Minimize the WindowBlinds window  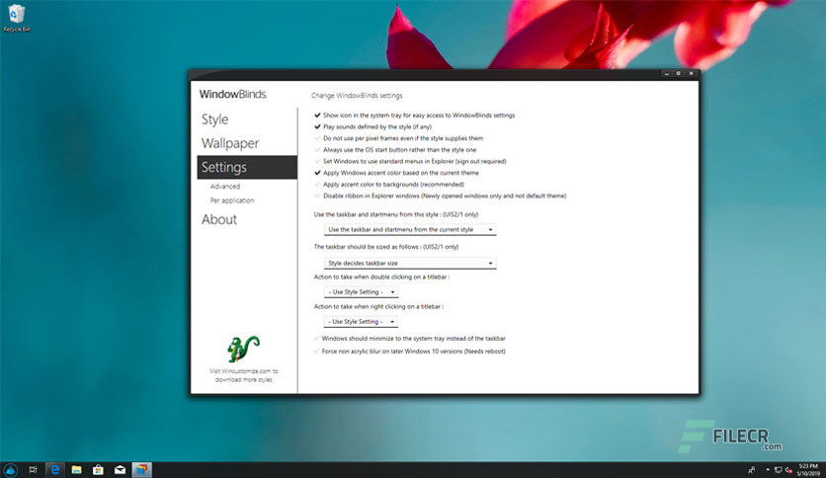666,74
